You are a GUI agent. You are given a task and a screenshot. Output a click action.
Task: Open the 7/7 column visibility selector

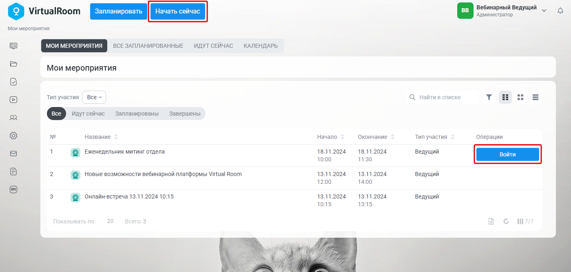[525, 221]
